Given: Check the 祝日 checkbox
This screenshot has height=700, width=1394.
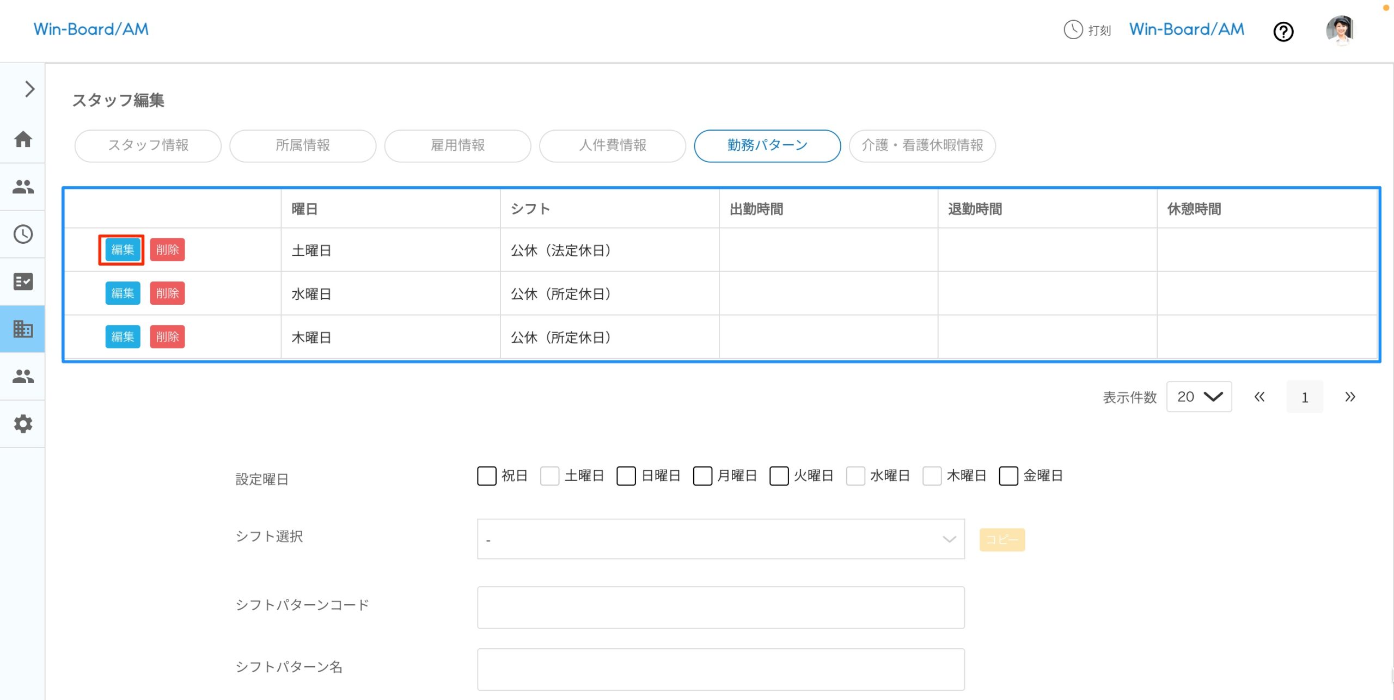Looking at the screenshot, I should tap(486, 476).
